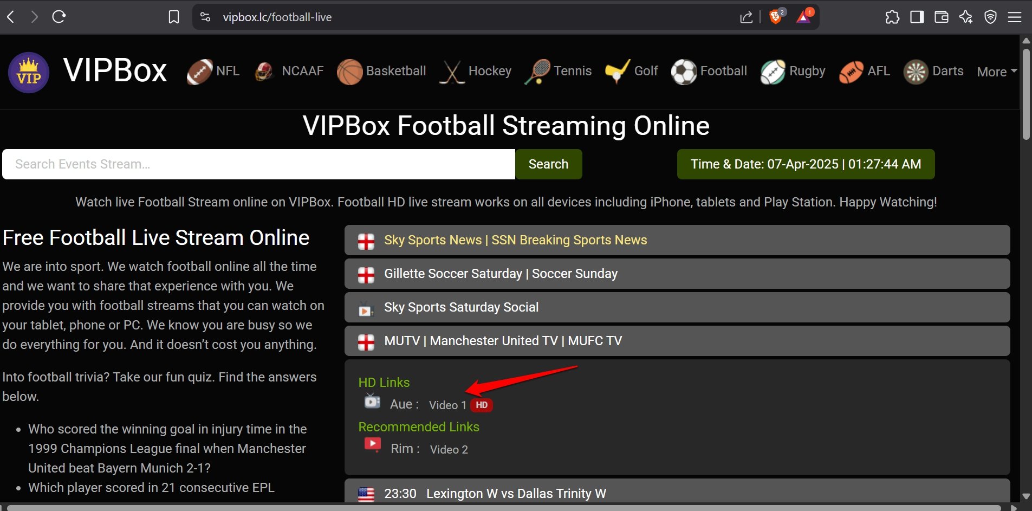Expand the More sports dropdown
Screen dimensions: 1032x511
tap(997, 72)
